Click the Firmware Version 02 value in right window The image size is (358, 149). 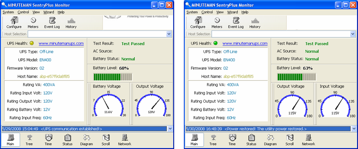click(x=226, y=68)
